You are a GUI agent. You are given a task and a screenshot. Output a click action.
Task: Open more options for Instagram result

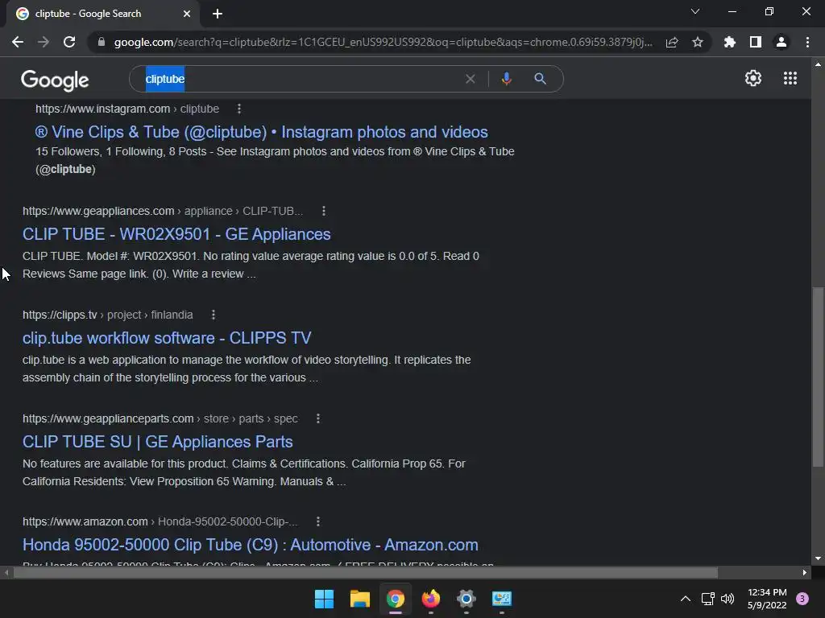(x=238, y=109)
